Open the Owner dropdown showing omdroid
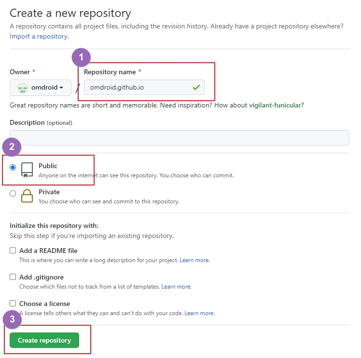Viewport: 361px width, 358px height. click(41, 88)
